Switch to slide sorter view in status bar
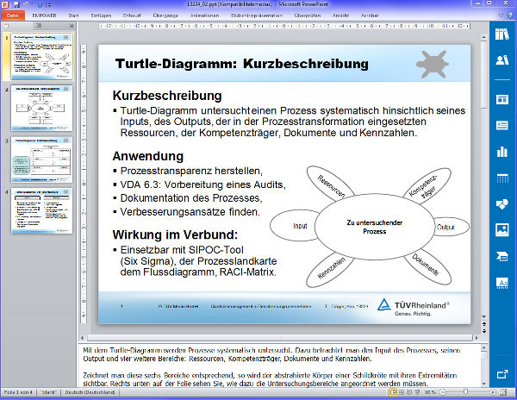This screenshot has height=400, width=517. [x=402, y=393]
